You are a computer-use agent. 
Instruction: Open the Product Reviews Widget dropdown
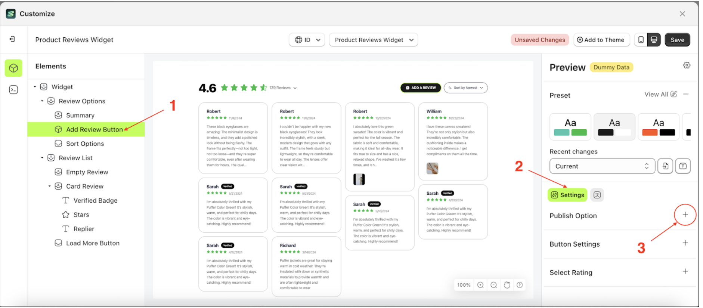pos(373,40)
